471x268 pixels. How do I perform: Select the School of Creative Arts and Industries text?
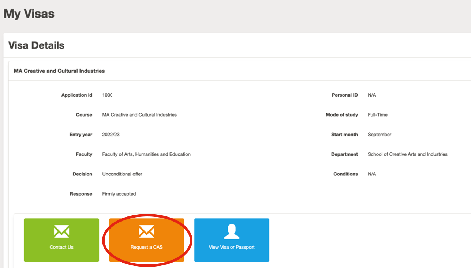pyautogui.click(x=408, y=154)
